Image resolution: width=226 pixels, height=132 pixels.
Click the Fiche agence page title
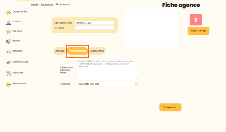point(181,5)
